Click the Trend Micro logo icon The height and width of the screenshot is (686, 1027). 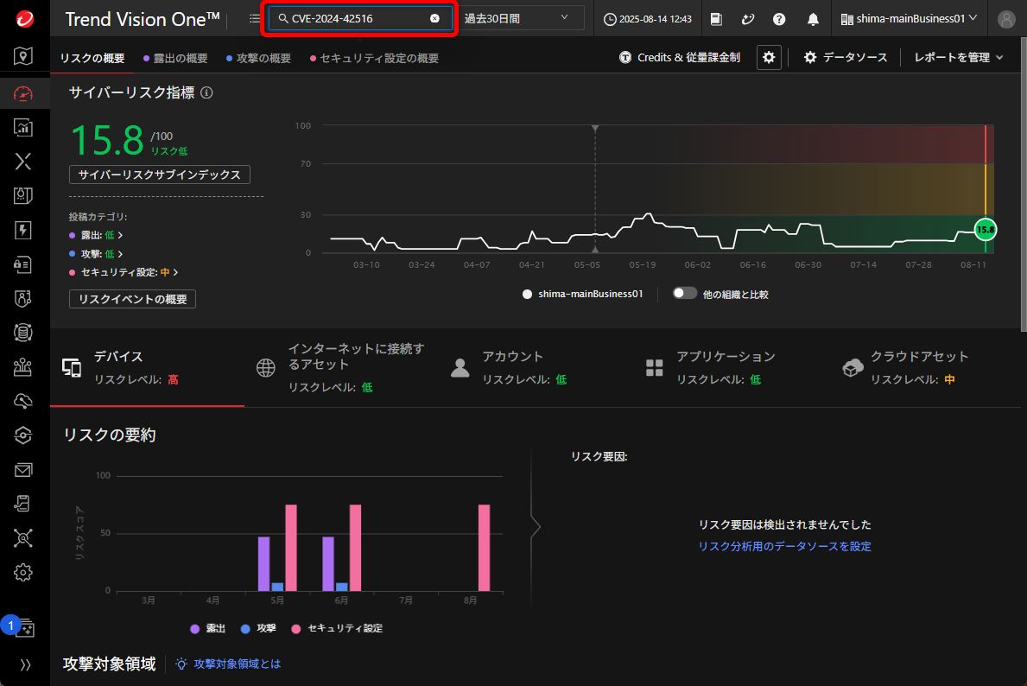click(x=24, y=18)
